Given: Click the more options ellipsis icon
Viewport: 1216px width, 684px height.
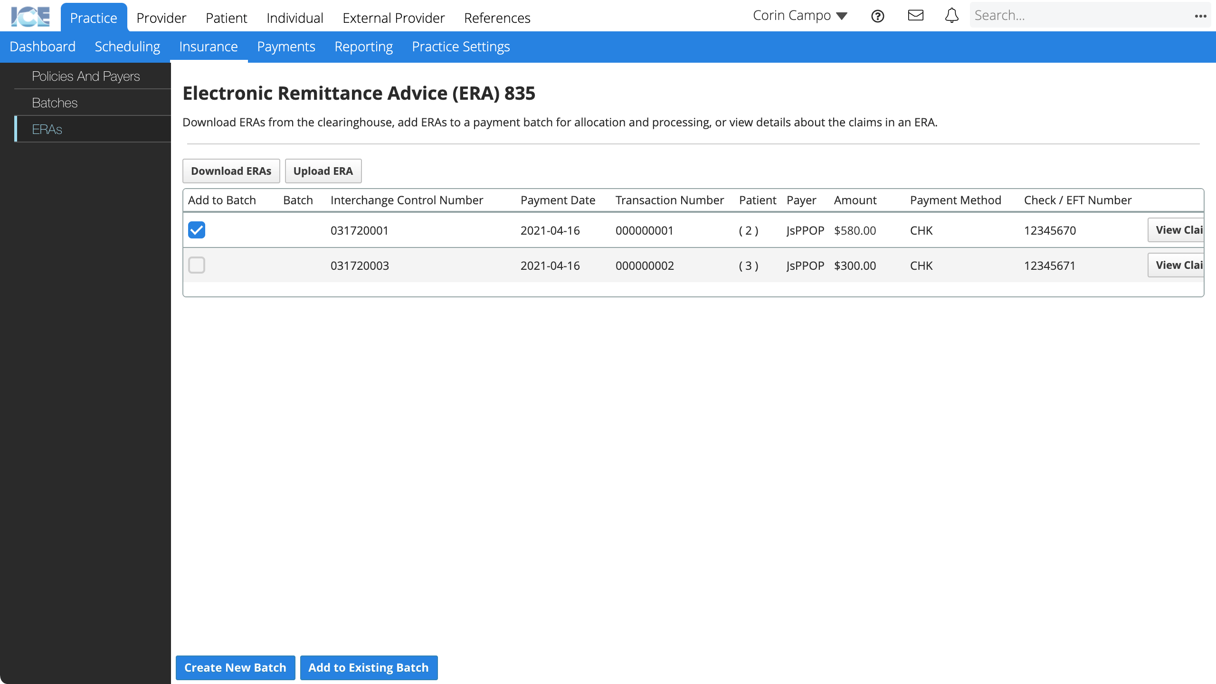Looking at the screenshot, I should 1201,16.
